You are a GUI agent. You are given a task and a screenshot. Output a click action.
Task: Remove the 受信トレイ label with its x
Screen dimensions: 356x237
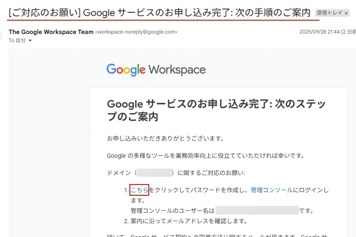point(347,13)
